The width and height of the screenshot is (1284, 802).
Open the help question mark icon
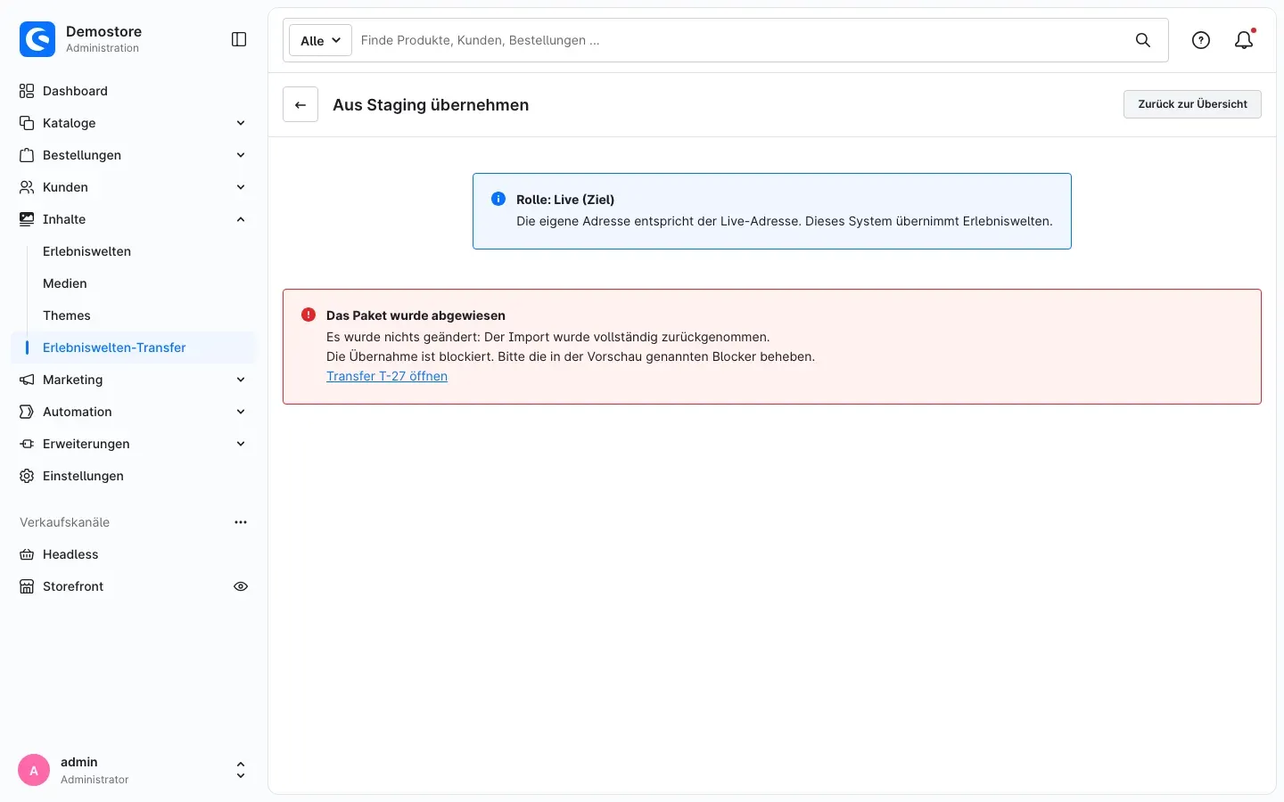point(1201,40)
